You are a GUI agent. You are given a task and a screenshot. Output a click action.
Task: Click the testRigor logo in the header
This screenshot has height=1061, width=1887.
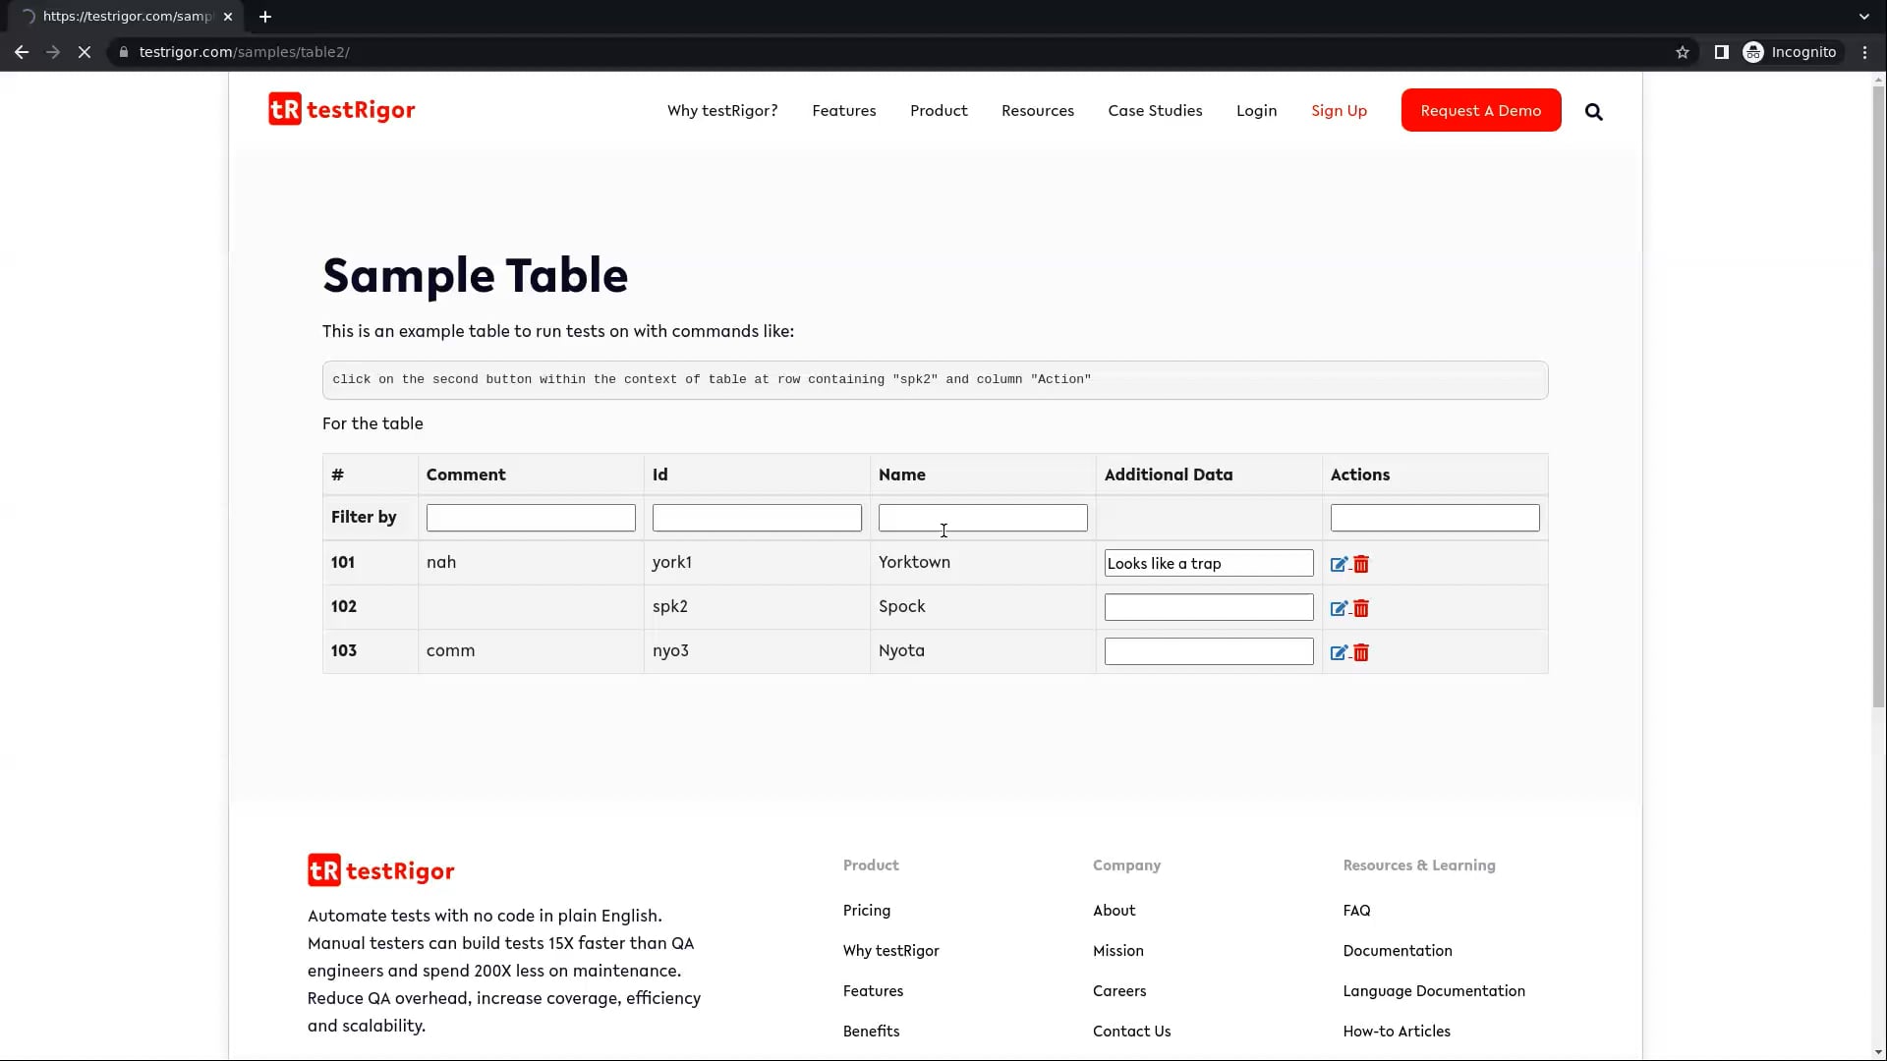pyautogui.click(x=341, y=109)
